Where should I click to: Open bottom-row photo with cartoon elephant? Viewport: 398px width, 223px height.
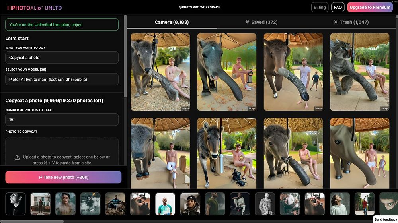pyautogui.click(x=360, y=153)
